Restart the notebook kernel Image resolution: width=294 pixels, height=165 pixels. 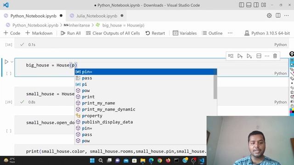155,33
